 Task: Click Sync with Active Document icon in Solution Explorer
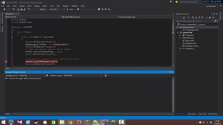[193, 18]
